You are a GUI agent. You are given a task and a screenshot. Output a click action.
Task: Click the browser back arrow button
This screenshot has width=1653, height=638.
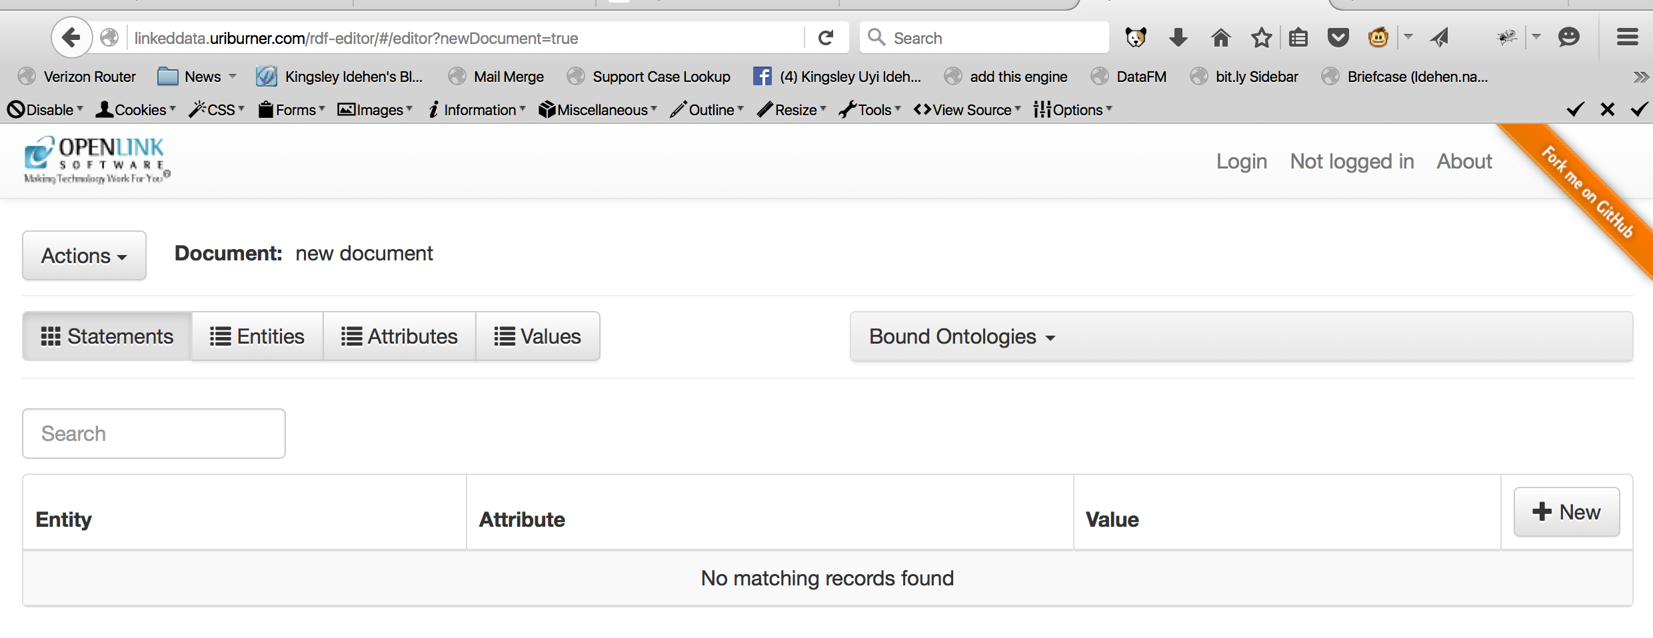[x=71, y=38]
